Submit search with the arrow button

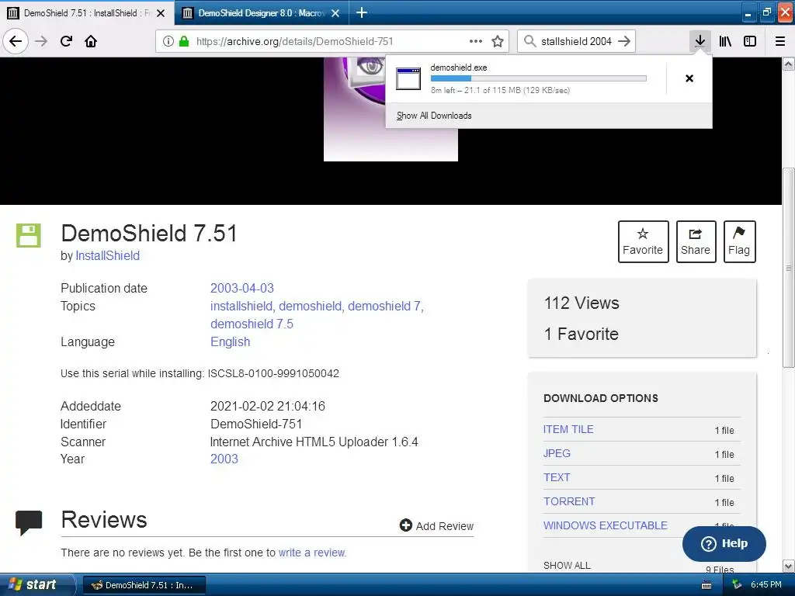pos(625,41)
